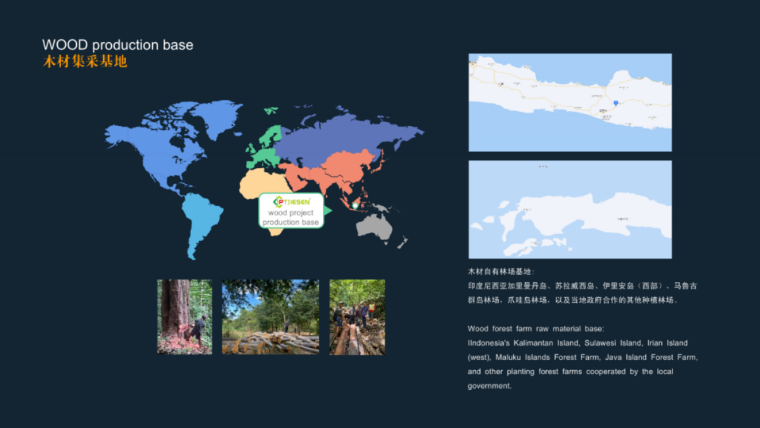The width and height of the screenshot is (760, 428).
Task: Select the 'WOOD production base' heading
Action: coord(118,45)
